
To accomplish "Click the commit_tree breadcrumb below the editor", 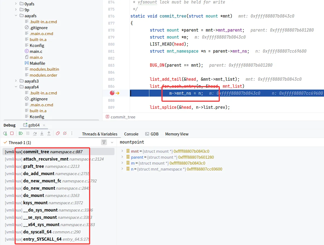I will (x=120, y=117).
